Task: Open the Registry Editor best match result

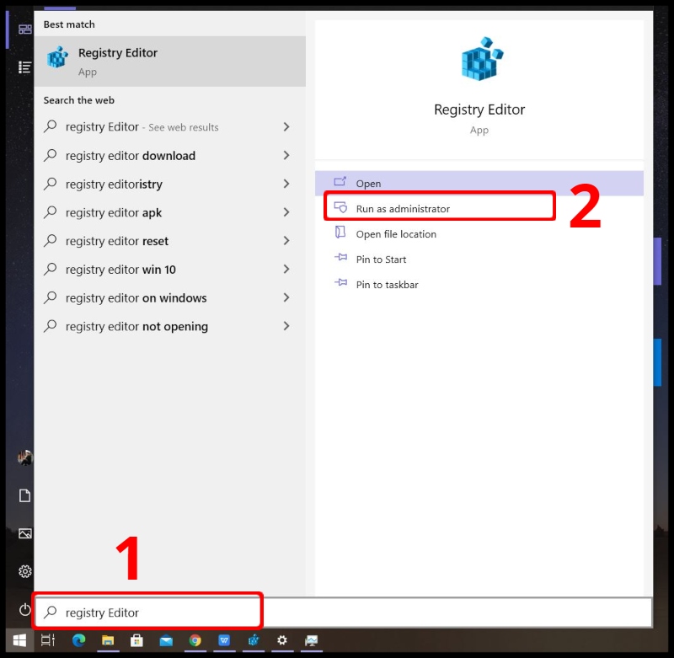Action: [170, 62]
